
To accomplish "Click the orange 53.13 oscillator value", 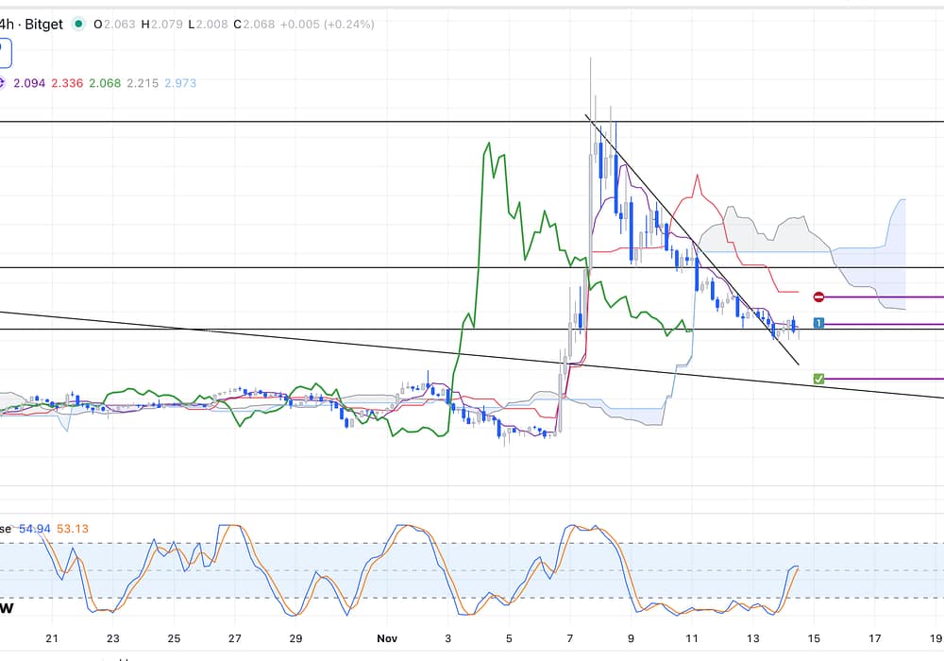I will point(73,529).
